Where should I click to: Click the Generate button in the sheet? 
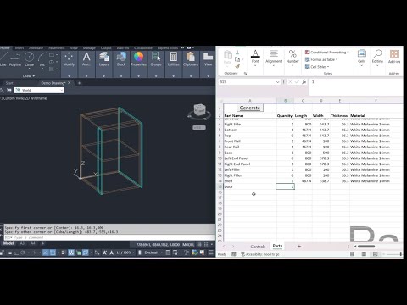250,108
